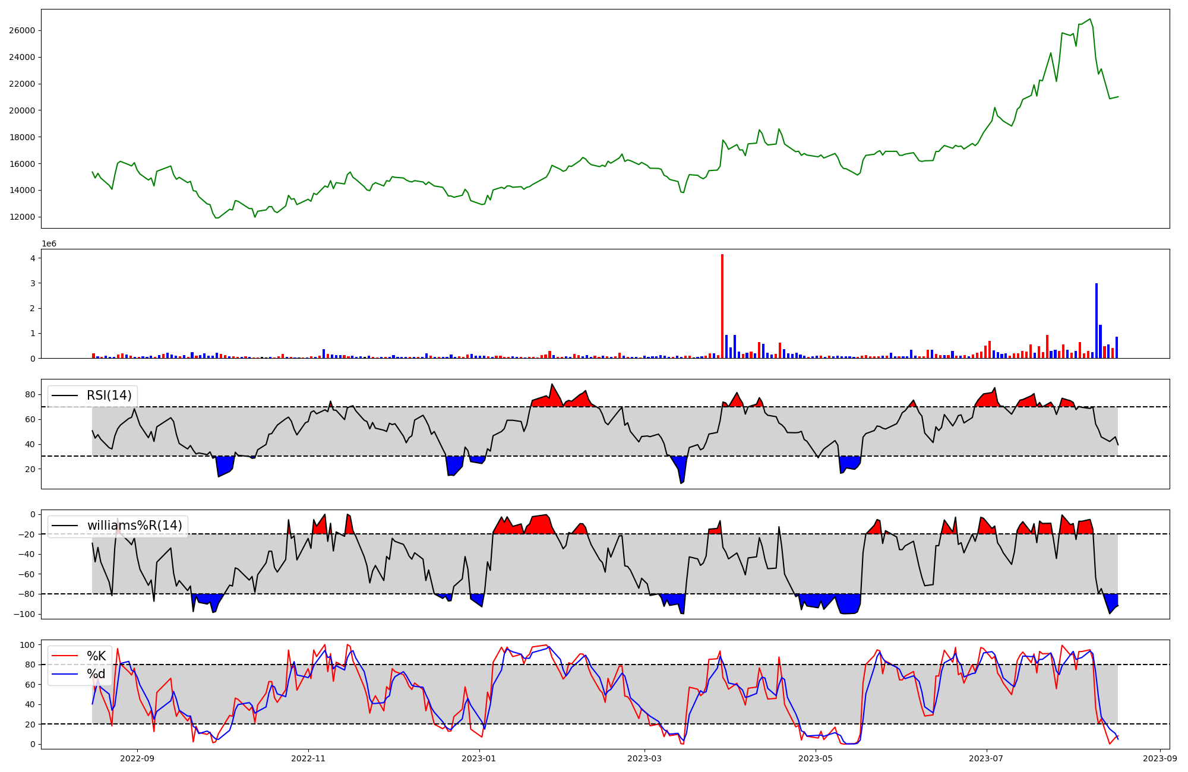Viewport: 1188px width, 772px height.
Task: Click the 2023-07 x-axis date label
Action: pyautogui.click(x=986, y=758)
